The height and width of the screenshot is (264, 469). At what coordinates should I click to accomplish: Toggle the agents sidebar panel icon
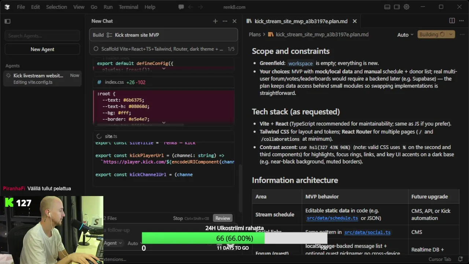[7, 21]
